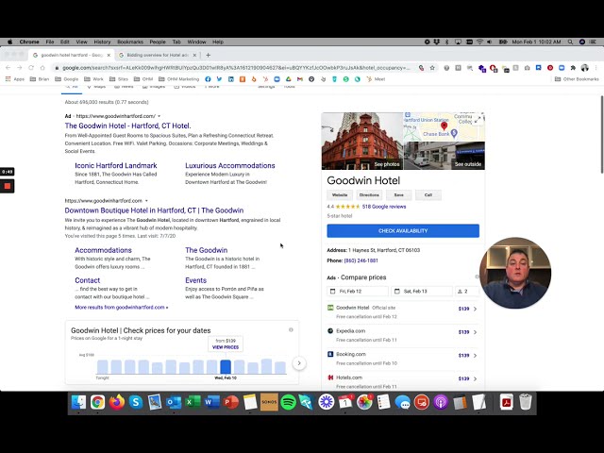Open the Bookmarks menu
Image resolution: width=604 pixels, height=453 pixels.
click(x=130, y=42)
